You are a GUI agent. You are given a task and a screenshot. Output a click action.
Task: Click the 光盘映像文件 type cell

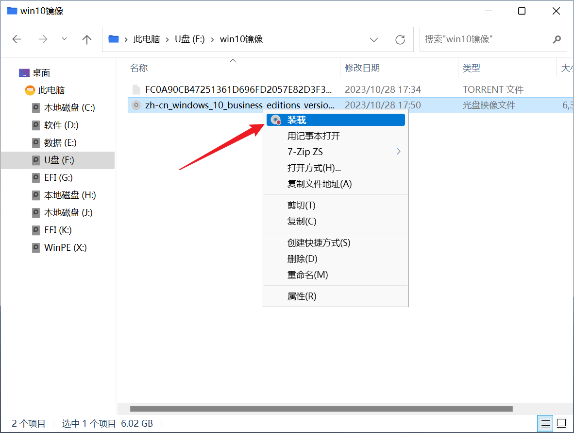489,105
